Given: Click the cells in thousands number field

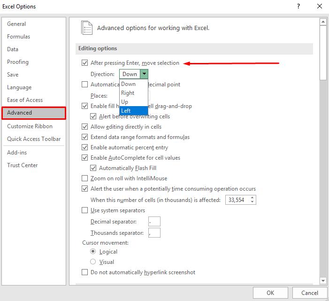Looking at the screenshot, I should [237, 200].
